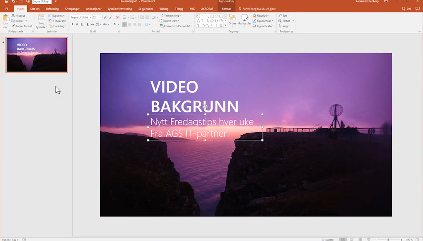Click the Save icon in quick access toolbar

click(x=7, y=2)
